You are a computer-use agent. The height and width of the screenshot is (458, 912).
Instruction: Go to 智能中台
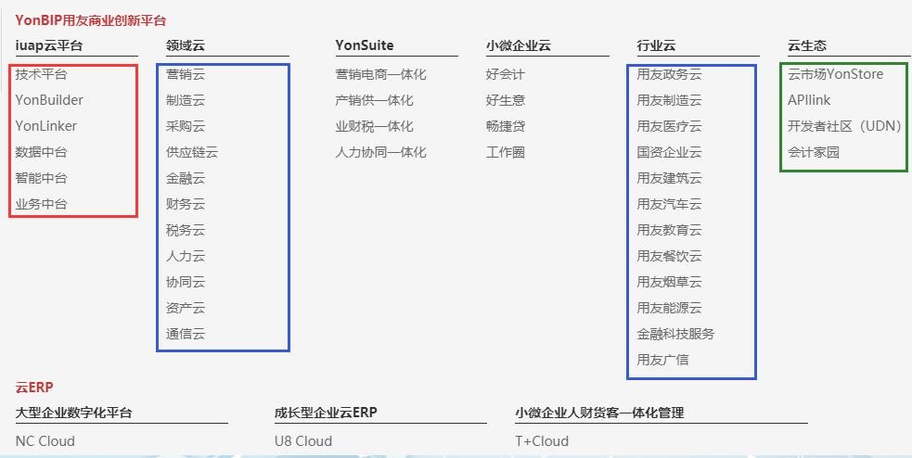pyautogui.click(x=42, y=178)
